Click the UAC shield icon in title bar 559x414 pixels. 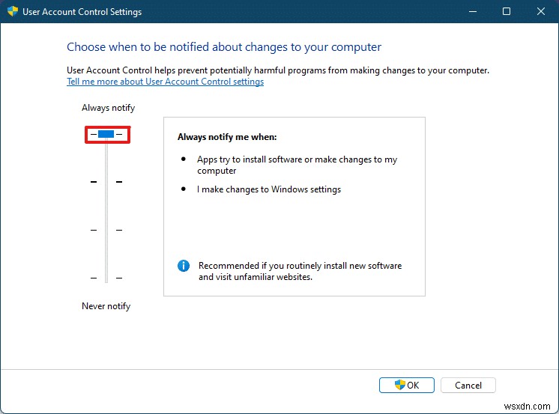tap(13, 11)
